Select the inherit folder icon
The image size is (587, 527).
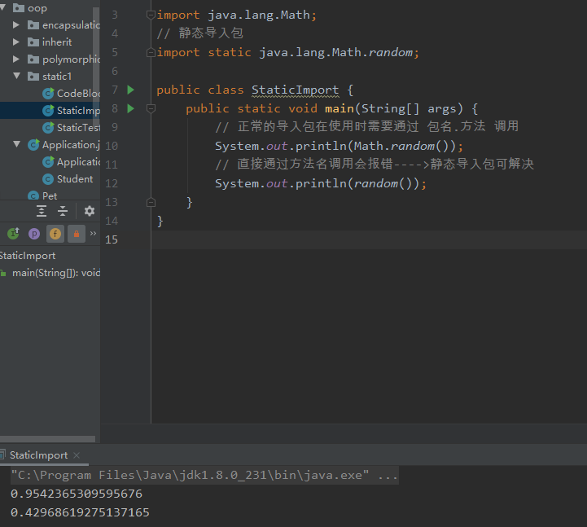[33, 42]
